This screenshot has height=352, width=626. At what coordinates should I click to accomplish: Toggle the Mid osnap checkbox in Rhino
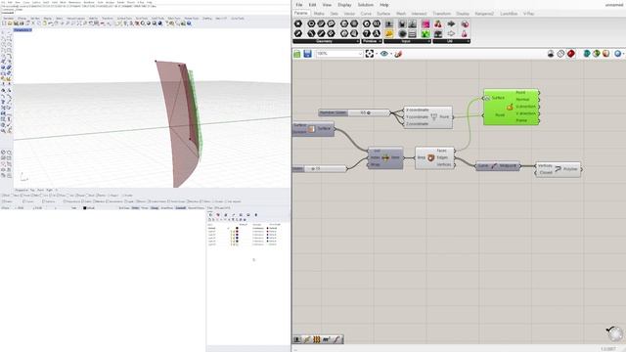click(35, 196)
